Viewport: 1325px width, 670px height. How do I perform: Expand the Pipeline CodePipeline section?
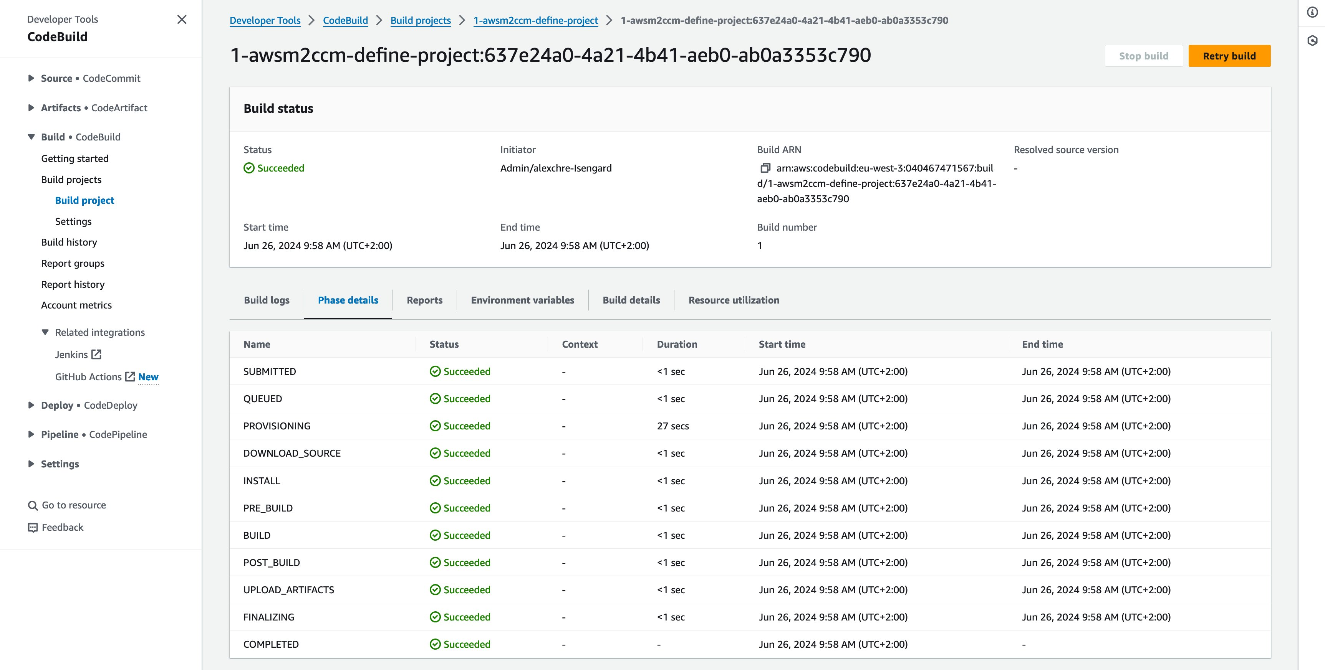coord(31,434)
